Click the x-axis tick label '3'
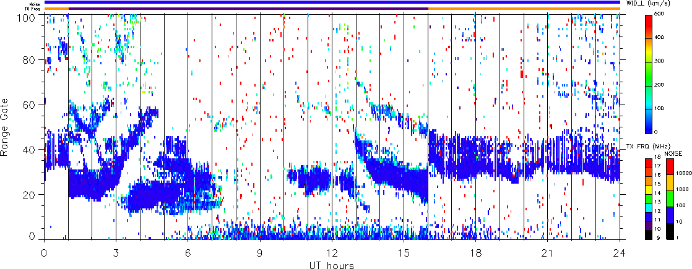This screenshot has width=692, height=269. tap(116, 252)
